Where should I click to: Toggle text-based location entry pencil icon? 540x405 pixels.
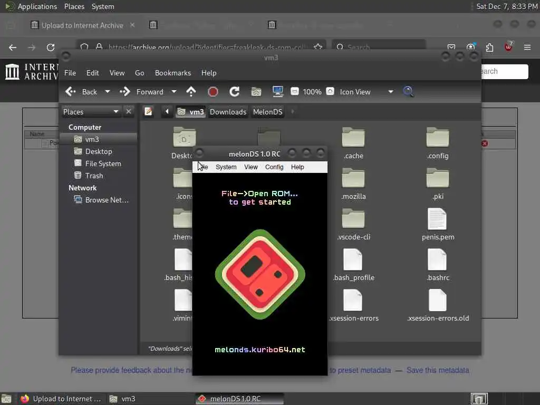tap(148, 112)
